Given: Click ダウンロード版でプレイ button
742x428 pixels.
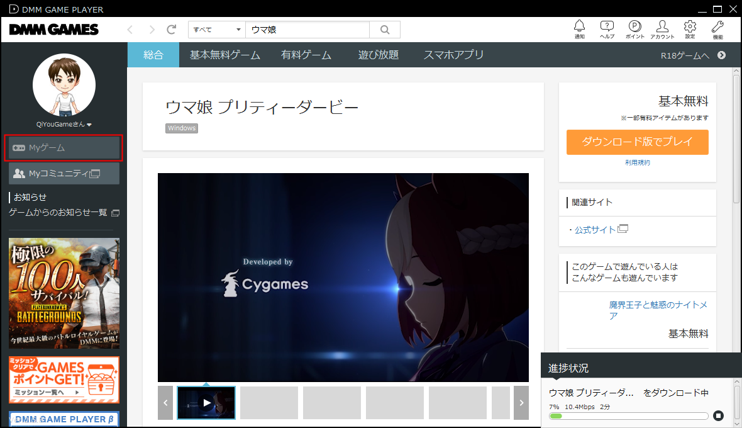Looking at the screenshot, I should [637, 142].
